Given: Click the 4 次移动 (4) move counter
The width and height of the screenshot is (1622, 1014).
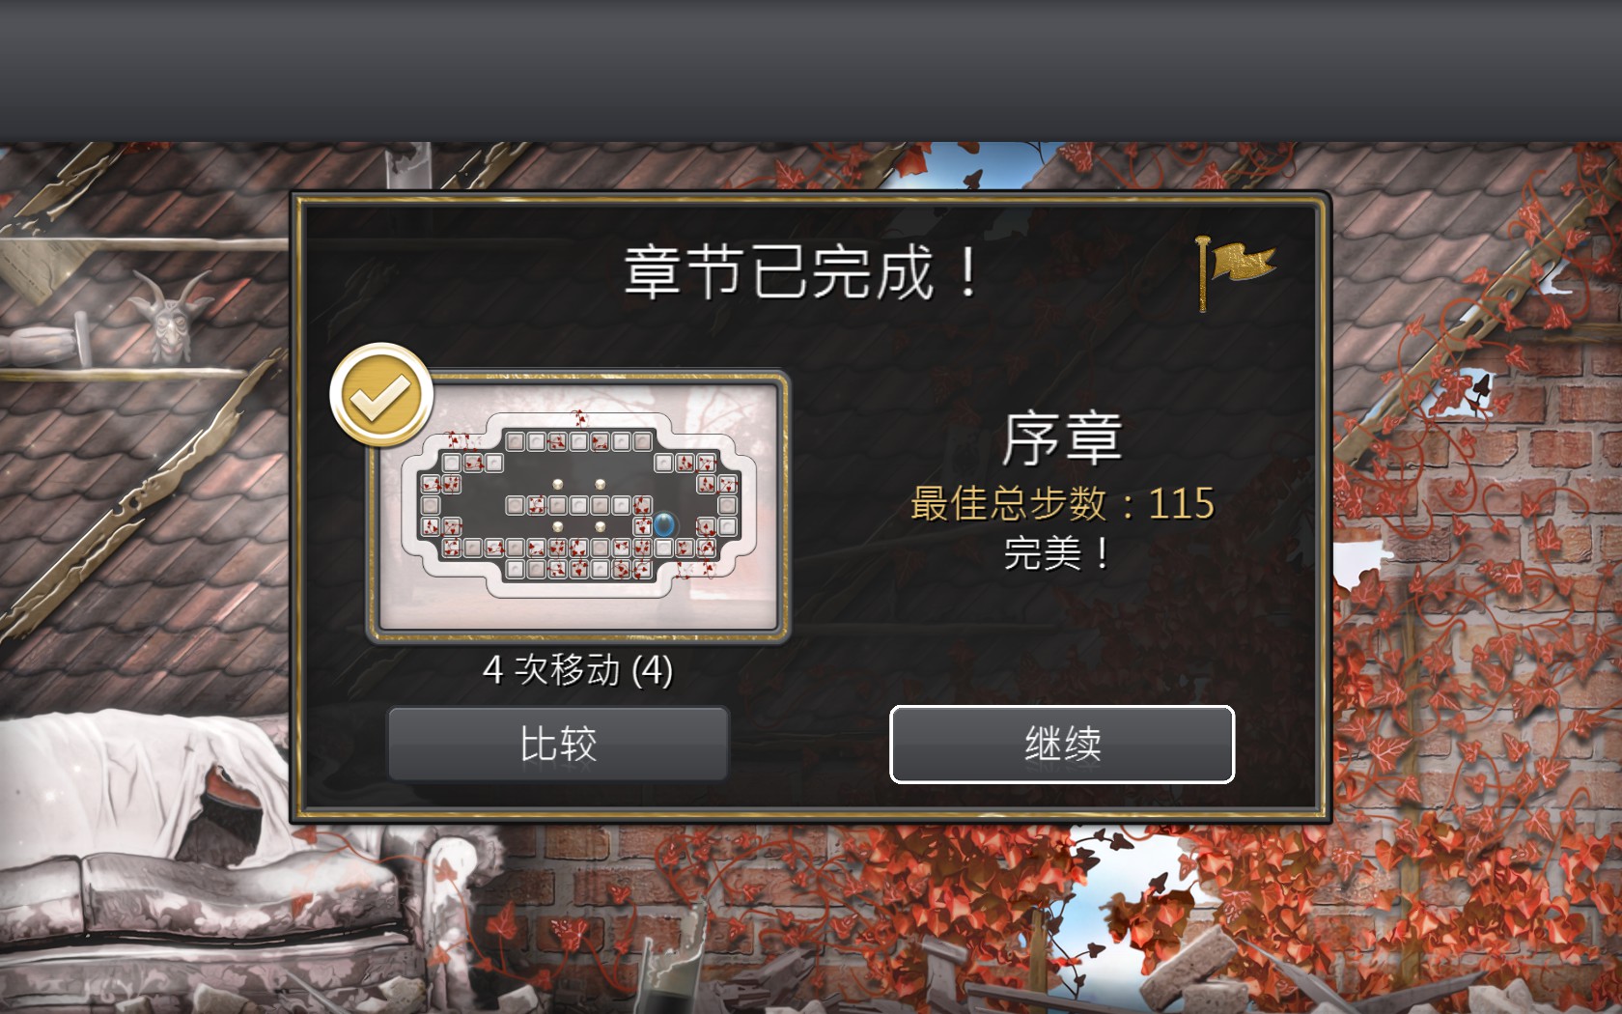Looking at the screenshot, I should (x=577, y=669).
